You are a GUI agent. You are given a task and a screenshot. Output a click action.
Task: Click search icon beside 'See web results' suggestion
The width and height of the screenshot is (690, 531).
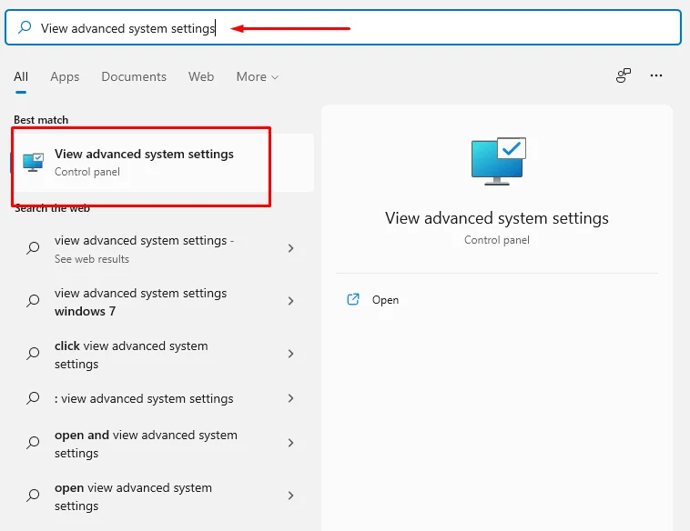33,248
